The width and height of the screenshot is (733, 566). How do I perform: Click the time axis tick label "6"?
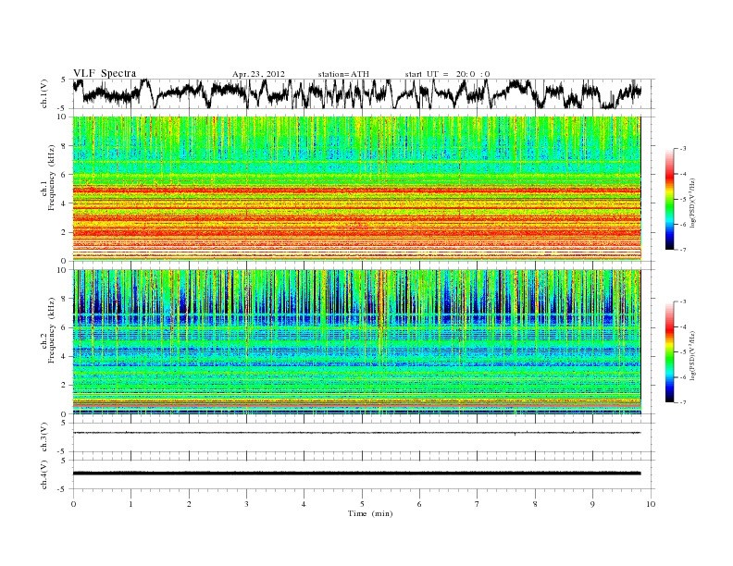pyautogui.click(x=419, y=504)
